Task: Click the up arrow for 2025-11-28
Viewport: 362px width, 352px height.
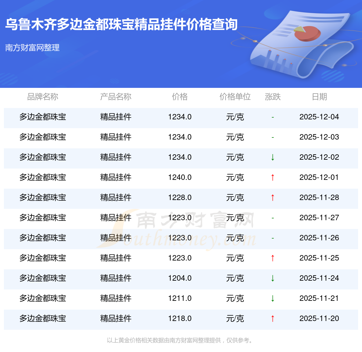Action: click(x=273, y=197)
